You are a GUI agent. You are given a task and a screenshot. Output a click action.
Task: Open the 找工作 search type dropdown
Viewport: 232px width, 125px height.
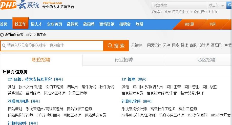click(x=217, y=5)
